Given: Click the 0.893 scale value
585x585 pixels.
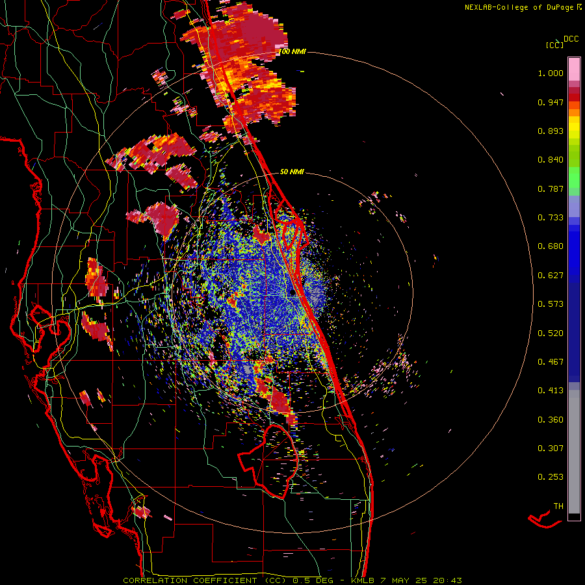Looking at the screenshot, I should (x=551, y=131).
